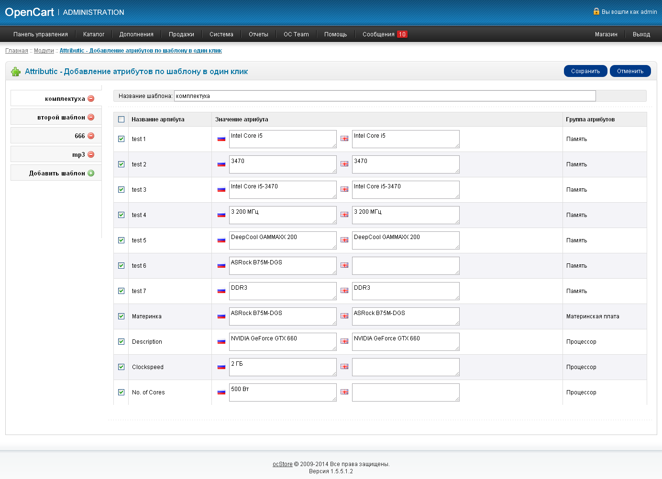Follow the Модули breadcrumb link
The width and height of the screenshot is (662, 479).
tap(44, 51)
